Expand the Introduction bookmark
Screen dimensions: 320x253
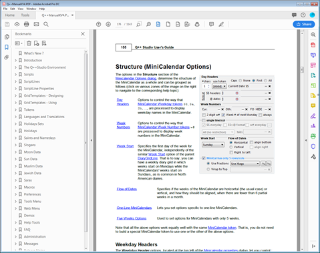click(15, 60)
